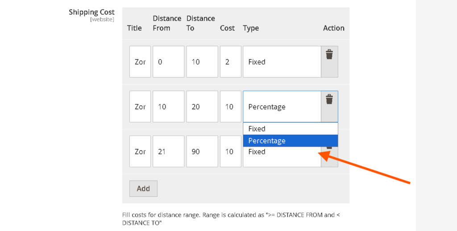Choose Fixed option in open dropdown list
The image size is (457, 231).
(x=290, y=129)
